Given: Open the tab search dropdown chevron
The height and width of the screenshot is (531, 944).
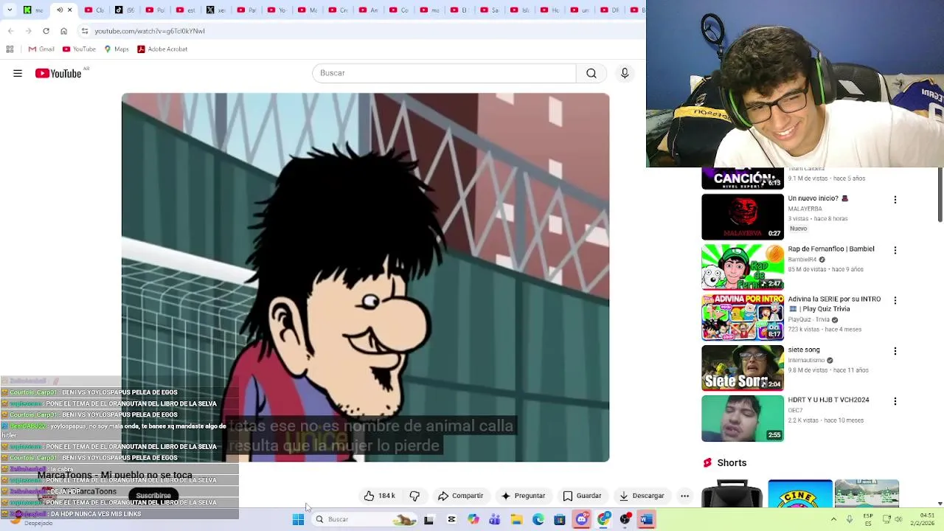Looking at the screenshot, I should coord(10,10).
